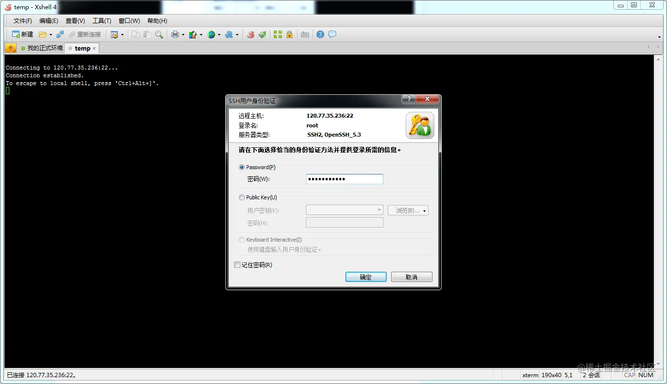The width and height of the screenshot is (667, 384).
Task: Open the 帮助(H) menu
Action: [157, 21]
